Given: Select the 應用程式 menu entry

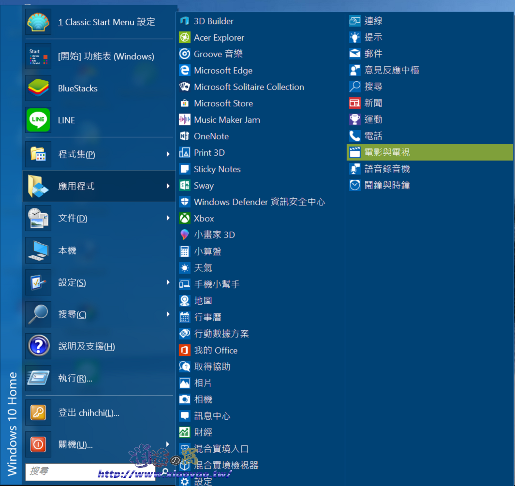Looking at the screenshot, I should (75, 186).
